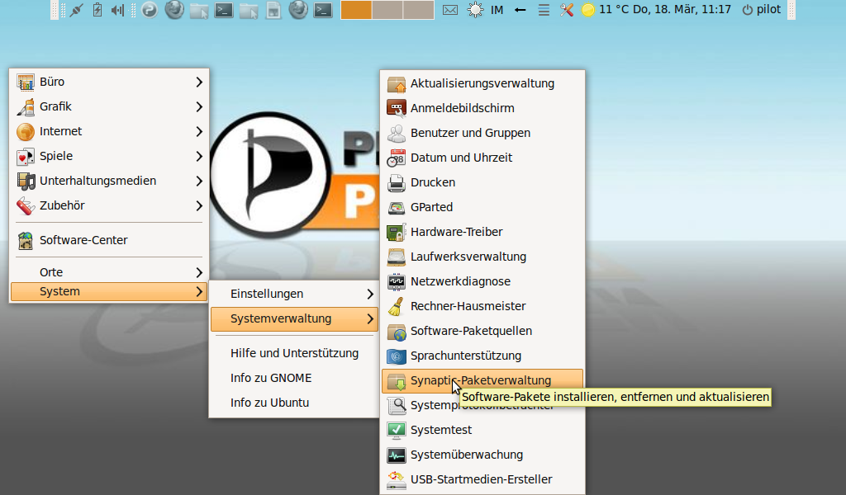The height and width of the screenshot is (495, 846).
Task: Select the Systemüberwachung monitor icon
Action: click(397, 455)
